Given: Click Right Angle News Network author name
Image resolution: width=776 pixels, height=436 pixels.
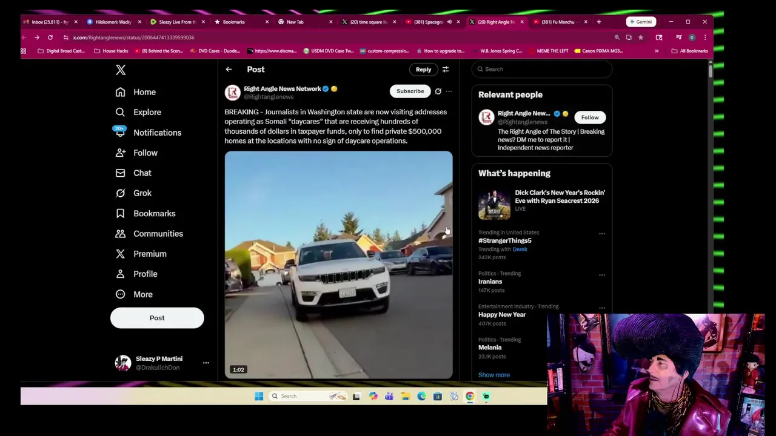Looking at the screenshot, I should (x=283, y=88).
